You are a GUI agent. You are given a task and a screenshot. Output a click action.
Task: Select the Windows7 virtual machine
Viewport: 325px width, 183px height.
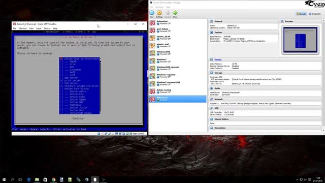pos(178,61)
